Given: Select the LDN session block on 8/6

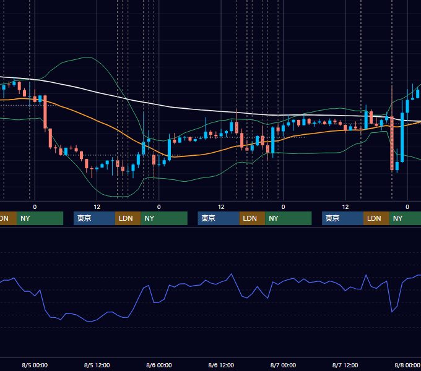Looking at the screenshot, I should point(252,218).
